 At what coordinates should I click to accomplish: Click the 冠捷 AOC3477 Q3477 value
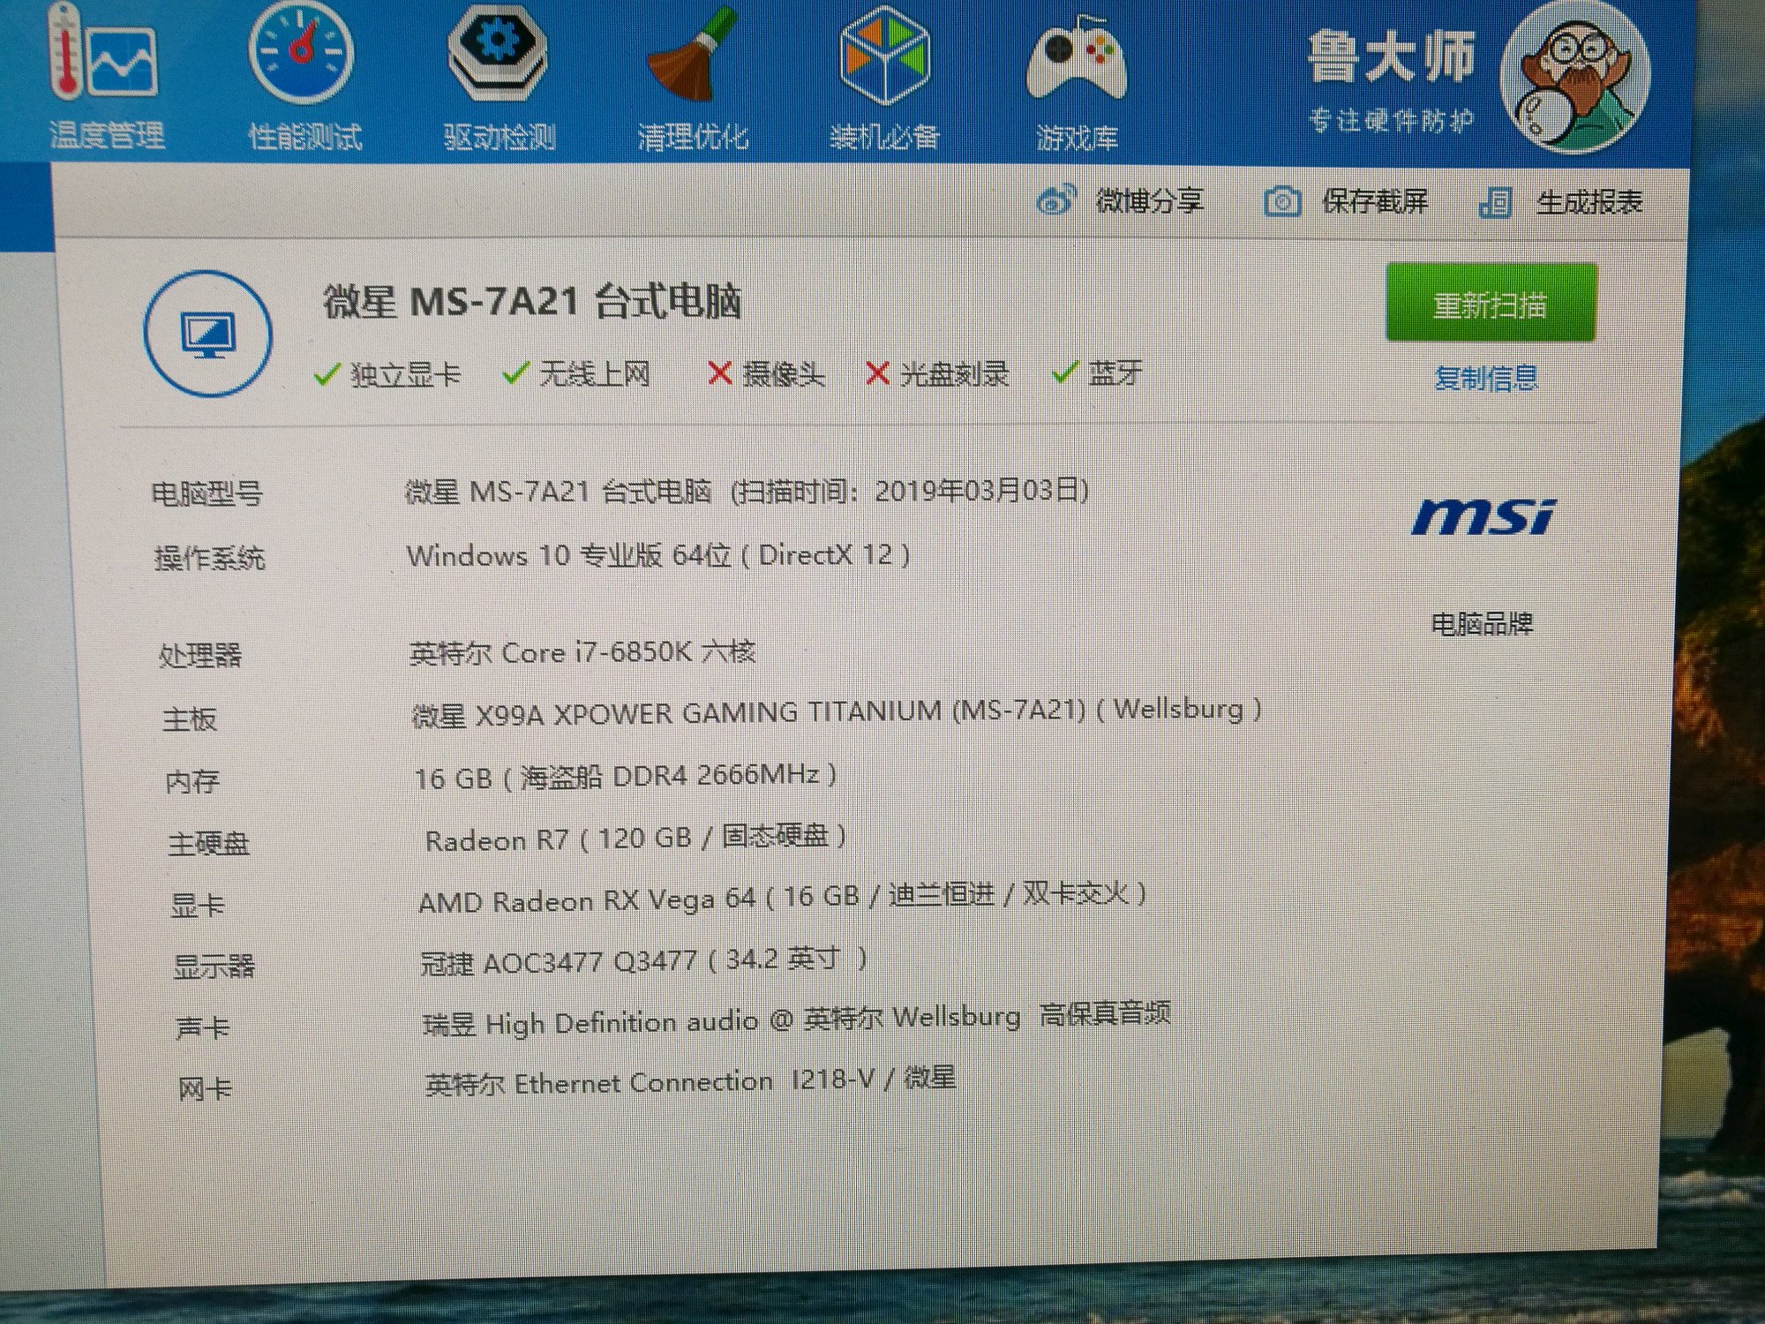pos(644,960)
